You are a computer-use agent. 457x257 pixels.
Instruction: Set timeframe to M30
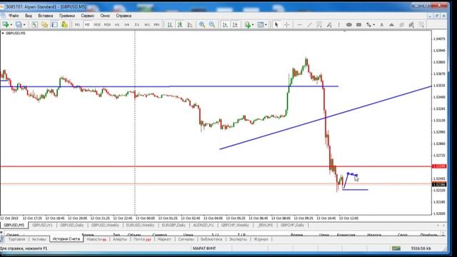pos(107,25)
